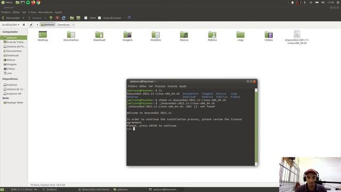Open Editar menu in file manager
Viewport: 341px width, 192px height.
pos(17,12)
